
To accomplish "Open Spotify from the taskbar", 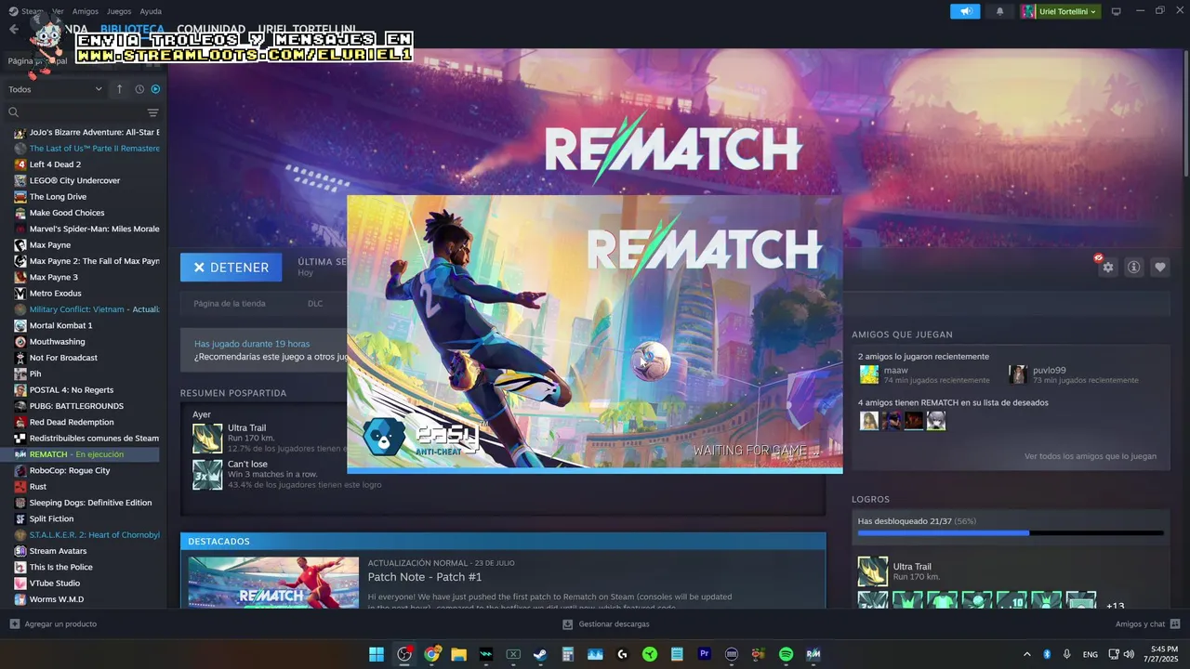I will (x=786, y=654).
